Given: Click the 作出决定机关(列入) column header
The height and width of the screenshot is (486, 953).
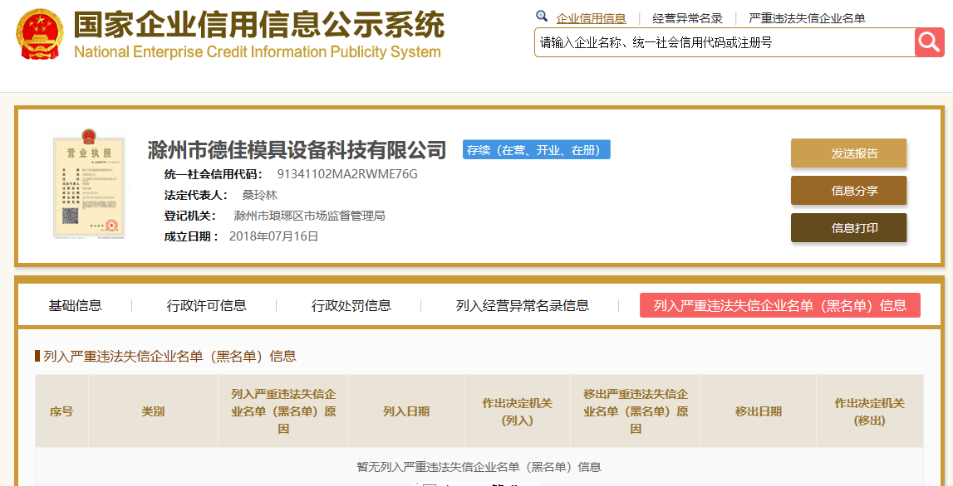Looking at the screenshot, I should pyautogui.click(x=518, y=411).
